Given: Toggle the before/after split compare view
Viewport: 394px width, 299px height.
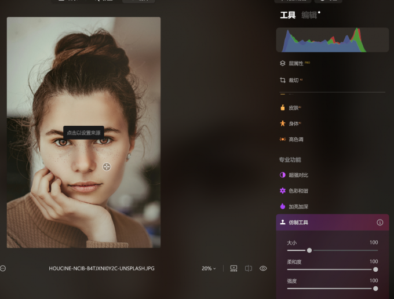Looking at the screenshot, I should click(249, 268).
